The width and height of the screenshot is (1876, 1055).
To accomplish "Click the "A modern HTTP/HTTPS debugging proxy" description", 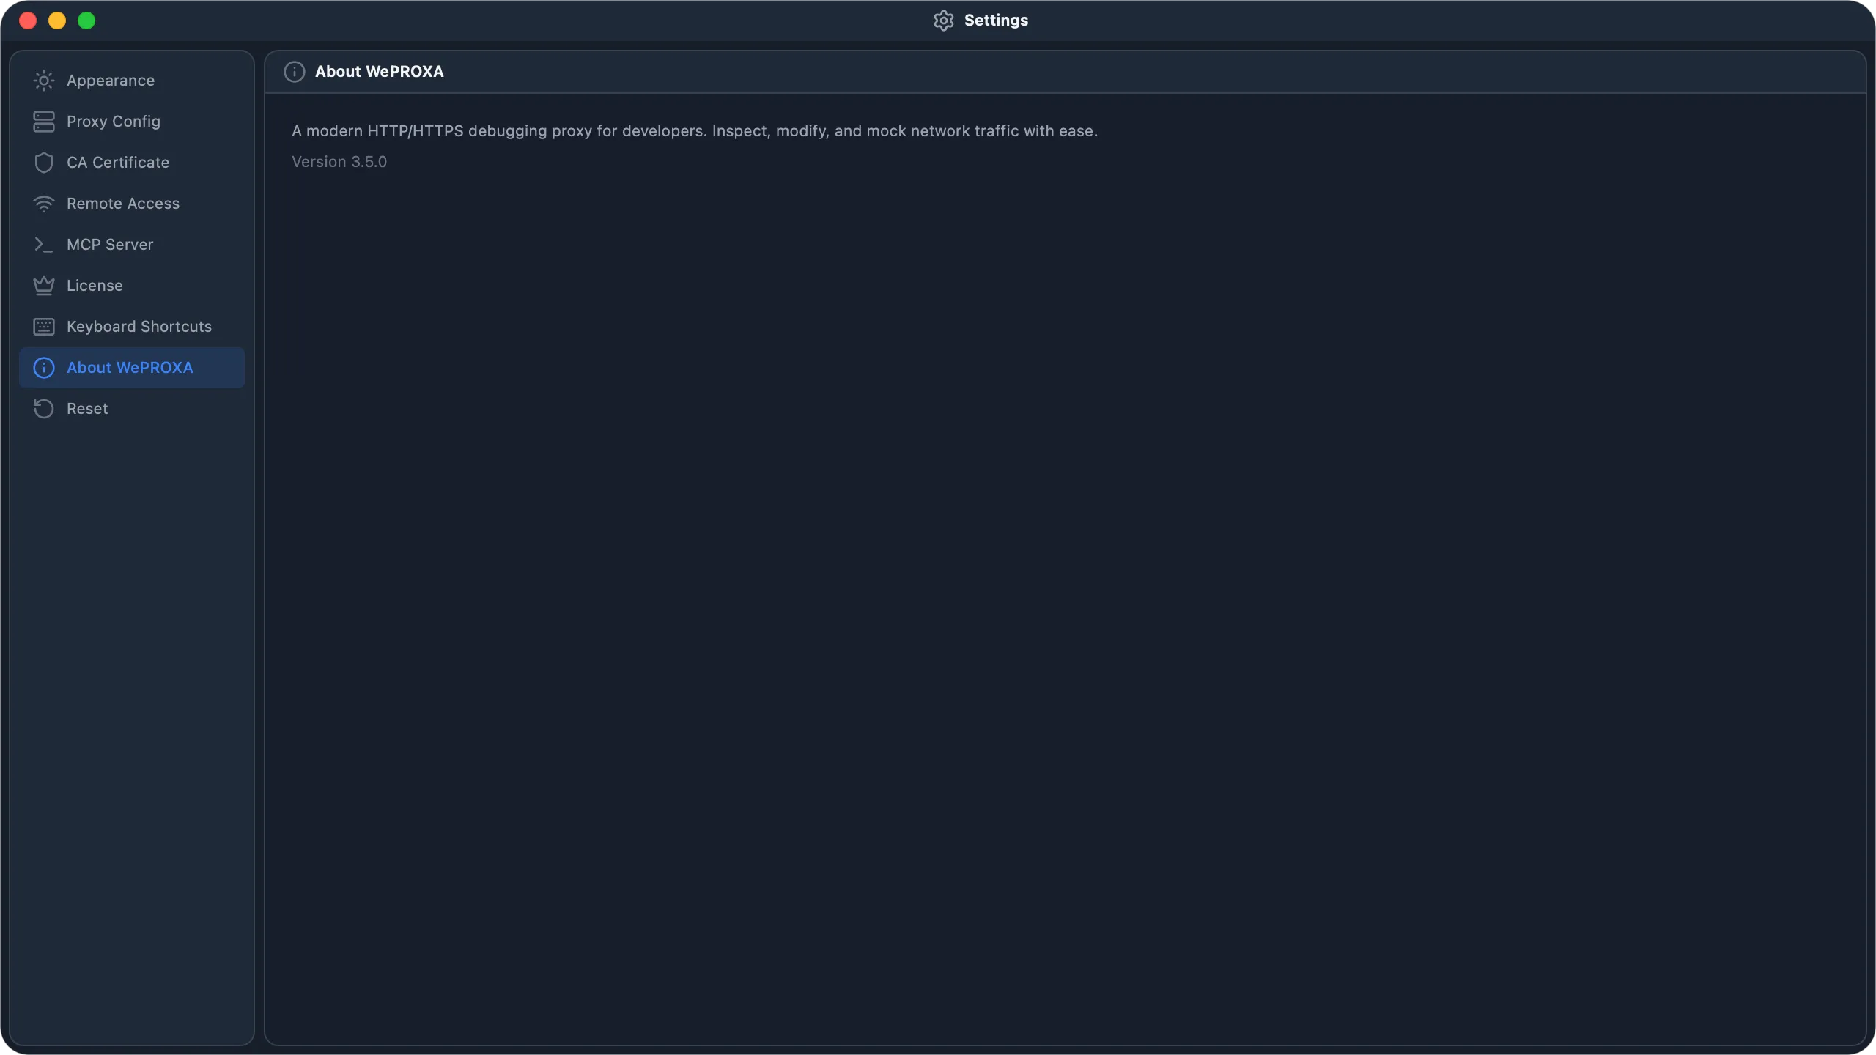I will click(x=695, y=131).
